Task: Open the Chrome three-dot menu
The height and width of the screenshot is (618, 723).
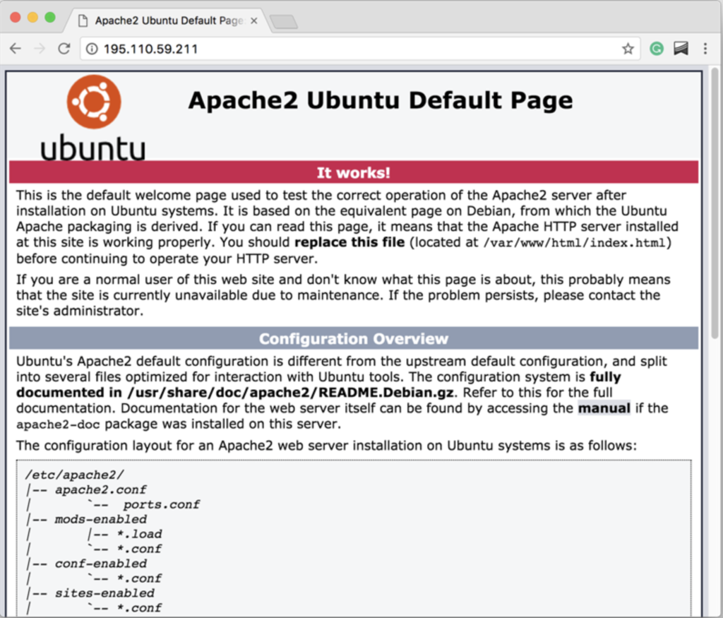Action: click(705, 49)
